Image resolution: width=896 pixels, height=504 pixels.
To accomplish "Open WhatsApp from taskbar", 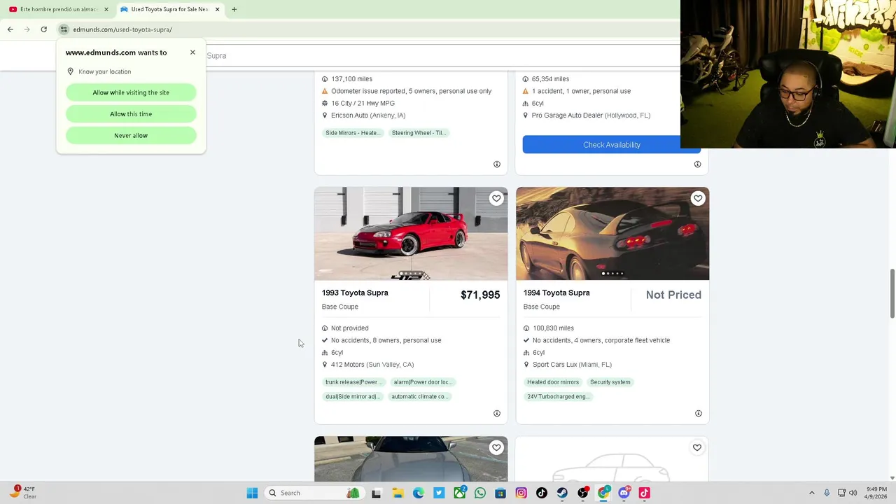I will point(479,493).
